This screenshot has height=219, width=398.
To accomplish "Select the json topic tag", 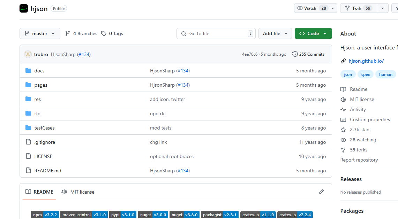I will click(x=348, y=74).
